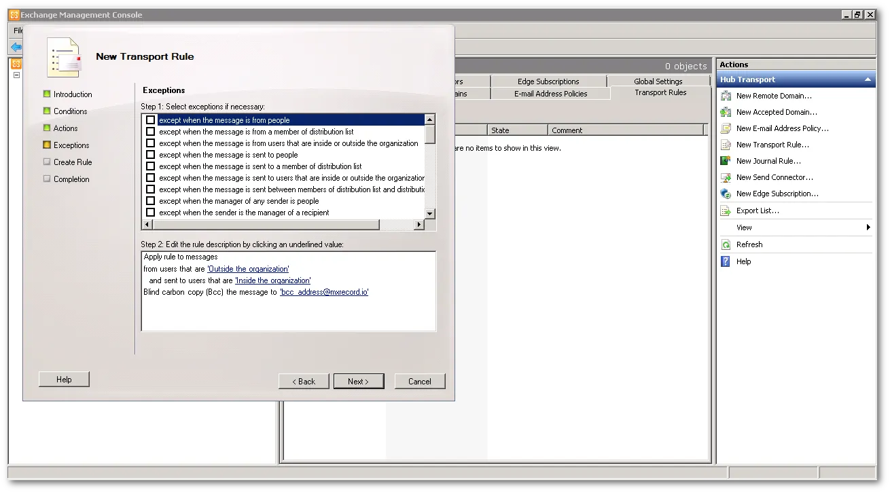The height and width of the screenshot is (493, 890).
Task: Expand the View submenu arrow
Action: [x=868, y=227]
